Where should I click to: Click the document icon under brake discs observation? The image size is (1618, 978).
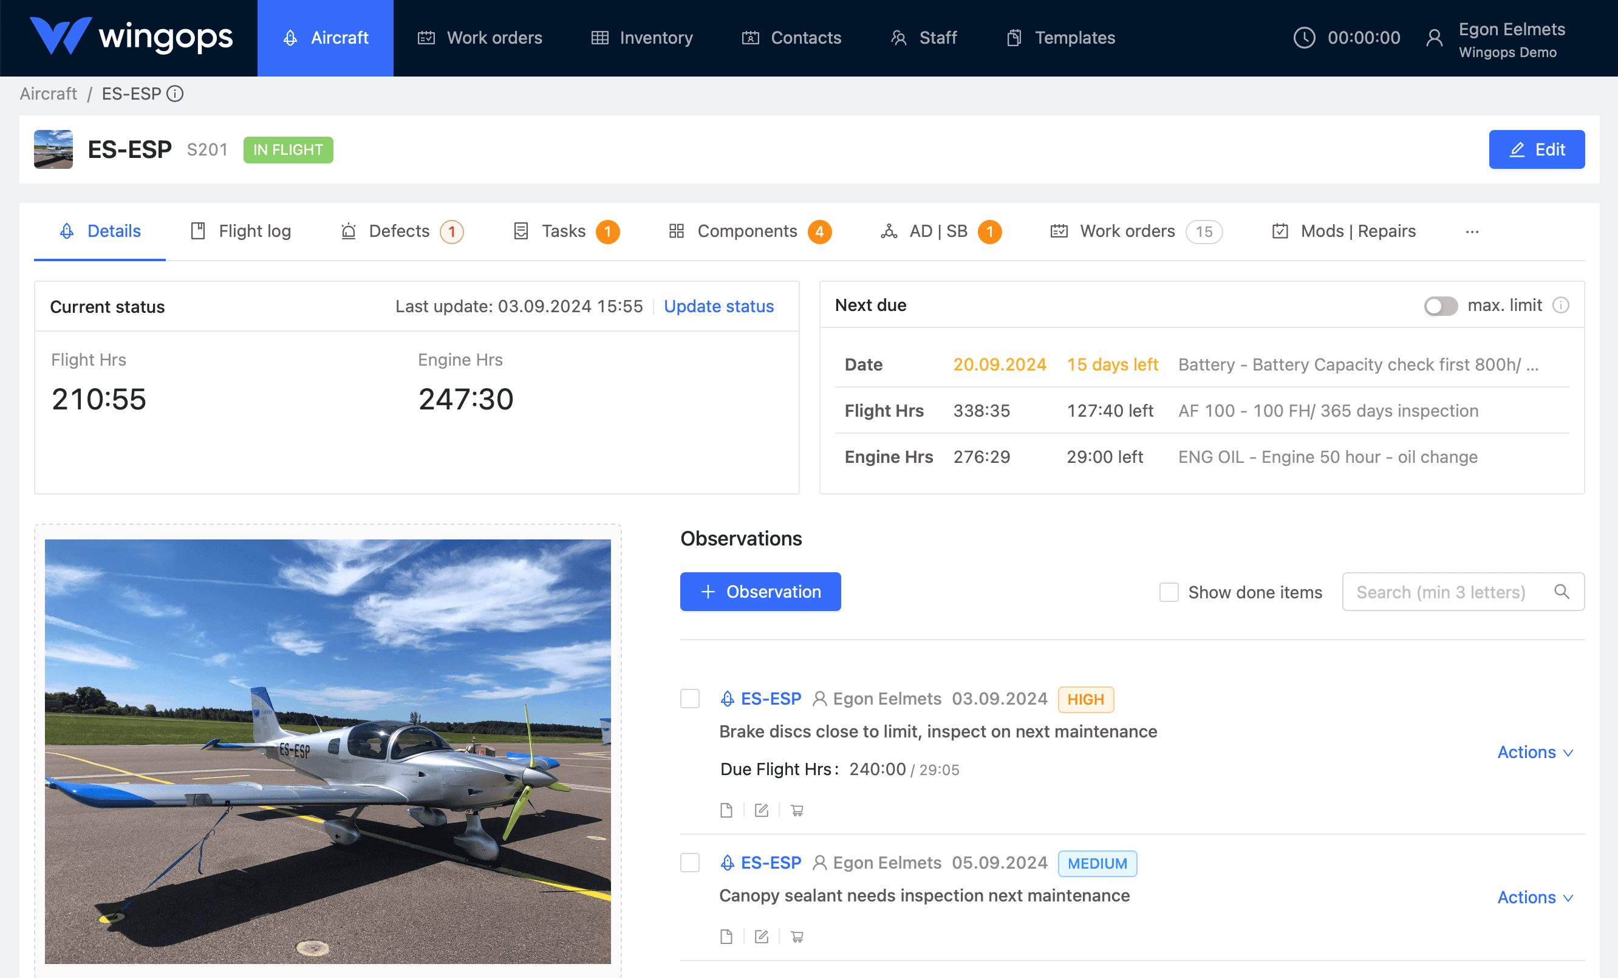tap(726, 810)
